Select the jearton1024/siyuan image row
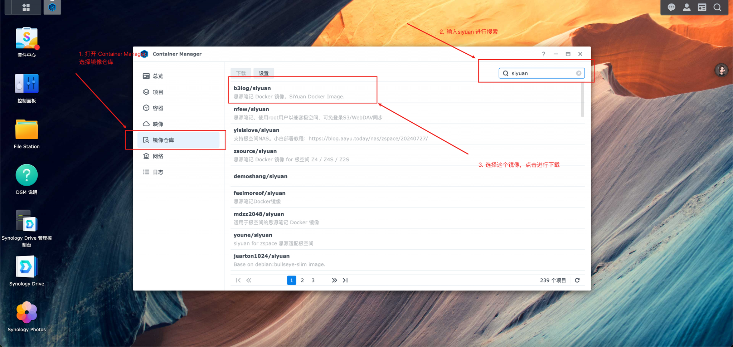Viewport: 733px width, 347px height. [x=407, y=260]
